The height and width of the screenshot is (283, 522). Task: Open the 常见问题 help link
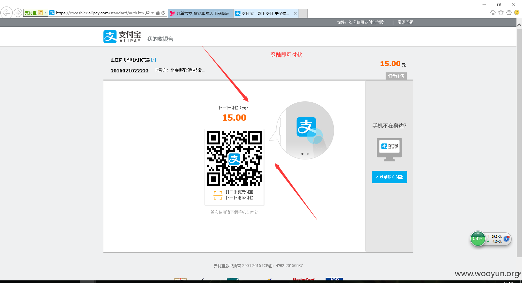405,22
